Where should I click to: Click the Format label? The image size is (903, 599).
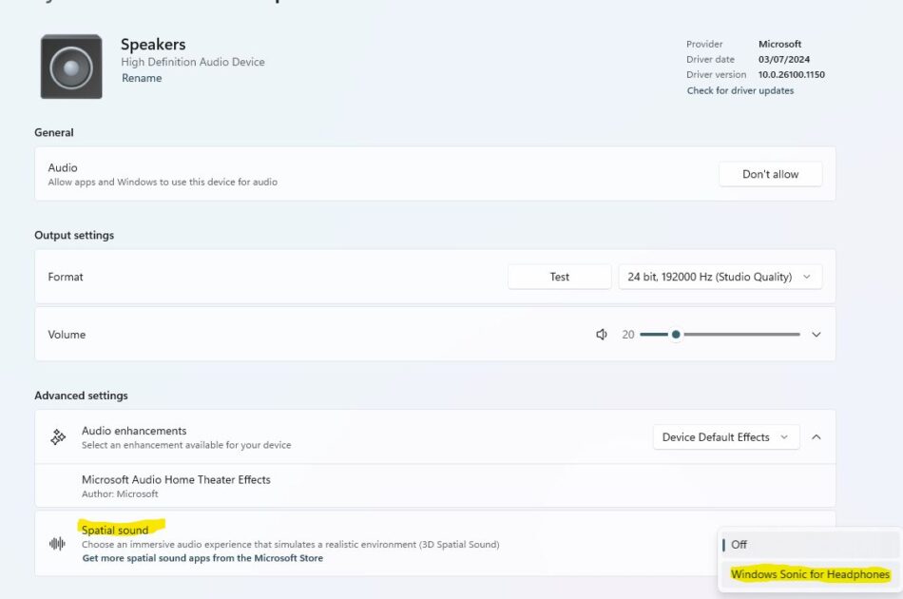coord(66,277)
